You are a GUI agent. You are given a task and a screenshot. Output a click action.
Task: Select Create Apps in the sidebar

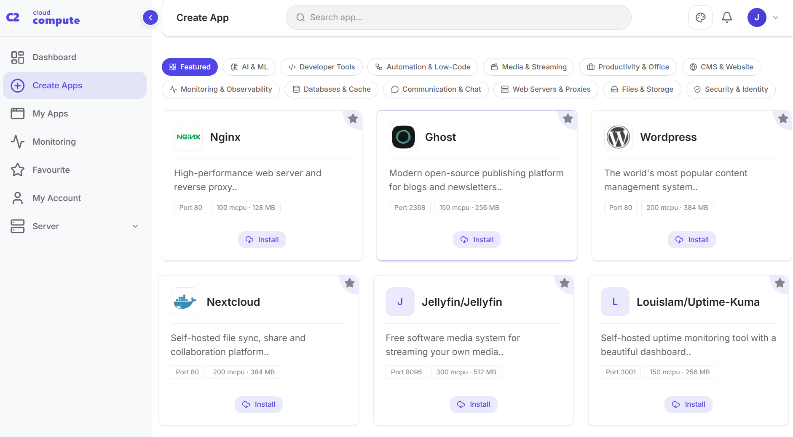point(75,85)
